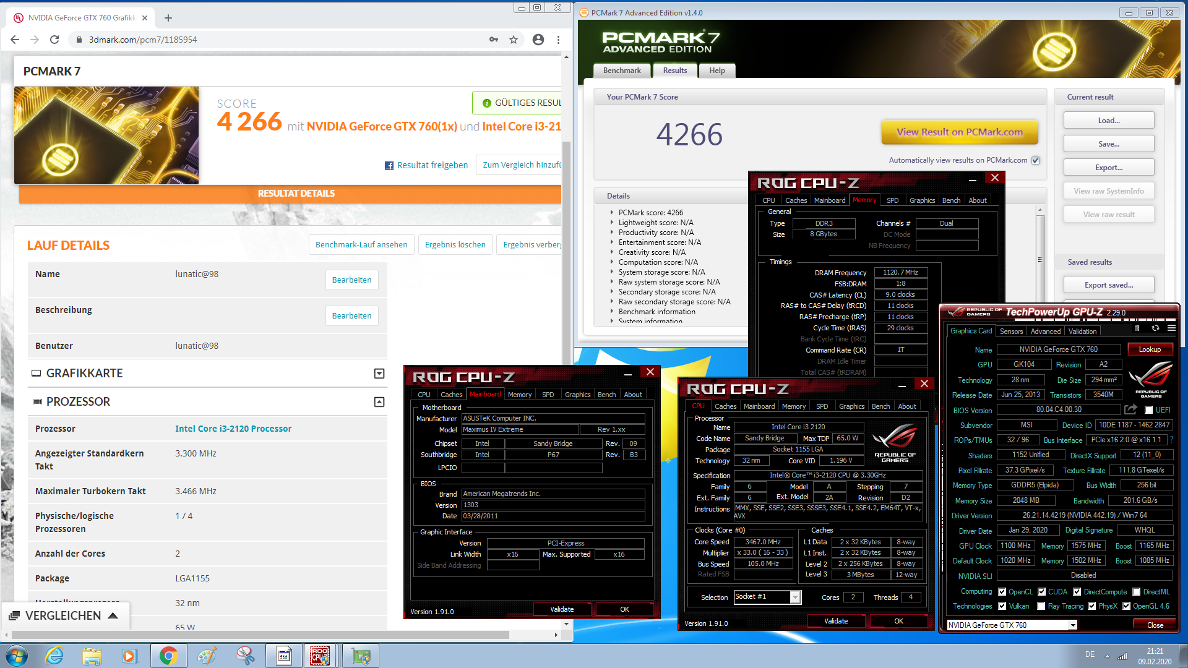
Task: Open Snipping Tool from the taskbar
Action: pos(245,656)
